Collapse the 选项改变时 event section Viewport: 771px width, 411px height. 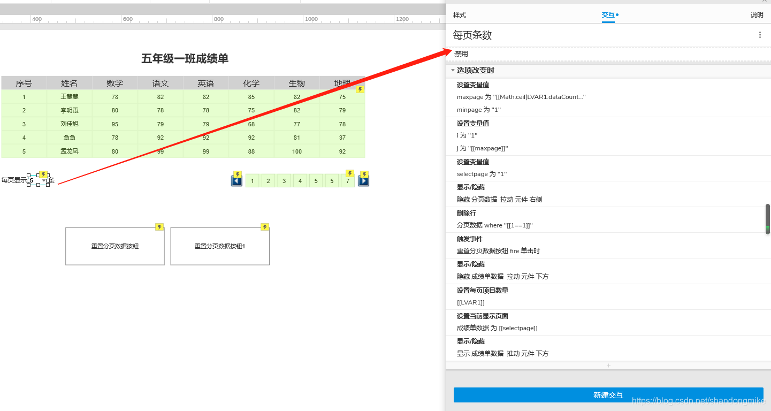[x=453, y=71]
